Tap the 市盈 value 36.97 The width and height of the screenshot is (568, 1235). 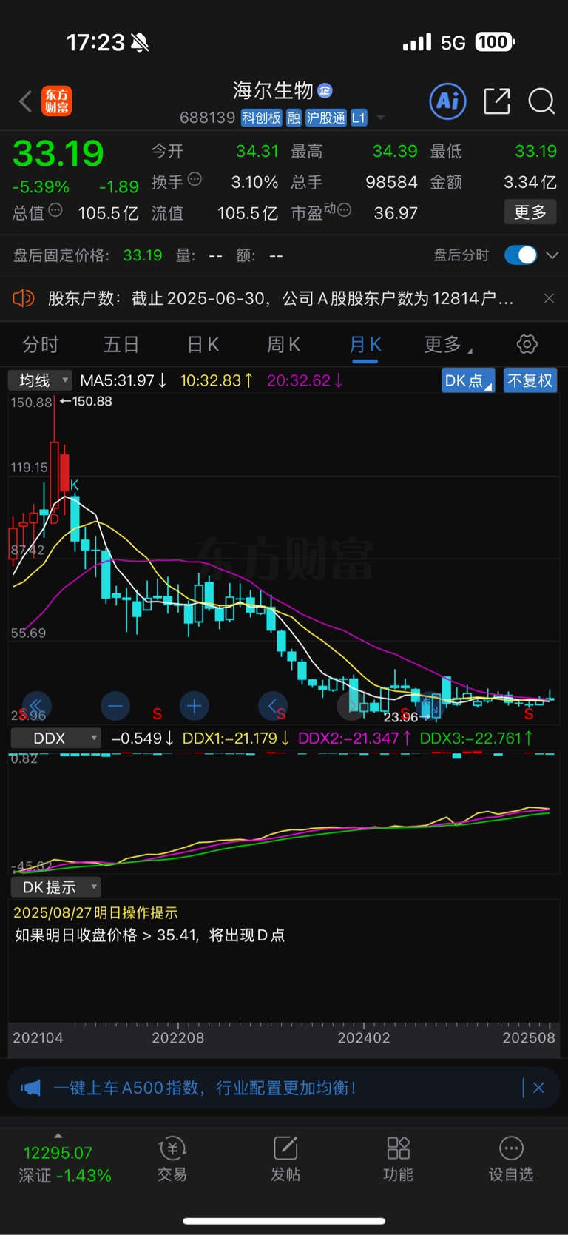(396, 213)
